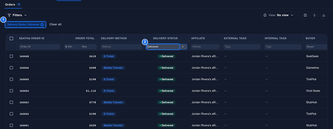This screenshot has width=333, height=129.
Task: Check the box for order 260003
Action: pyautogui.click(x=11, y=102)
